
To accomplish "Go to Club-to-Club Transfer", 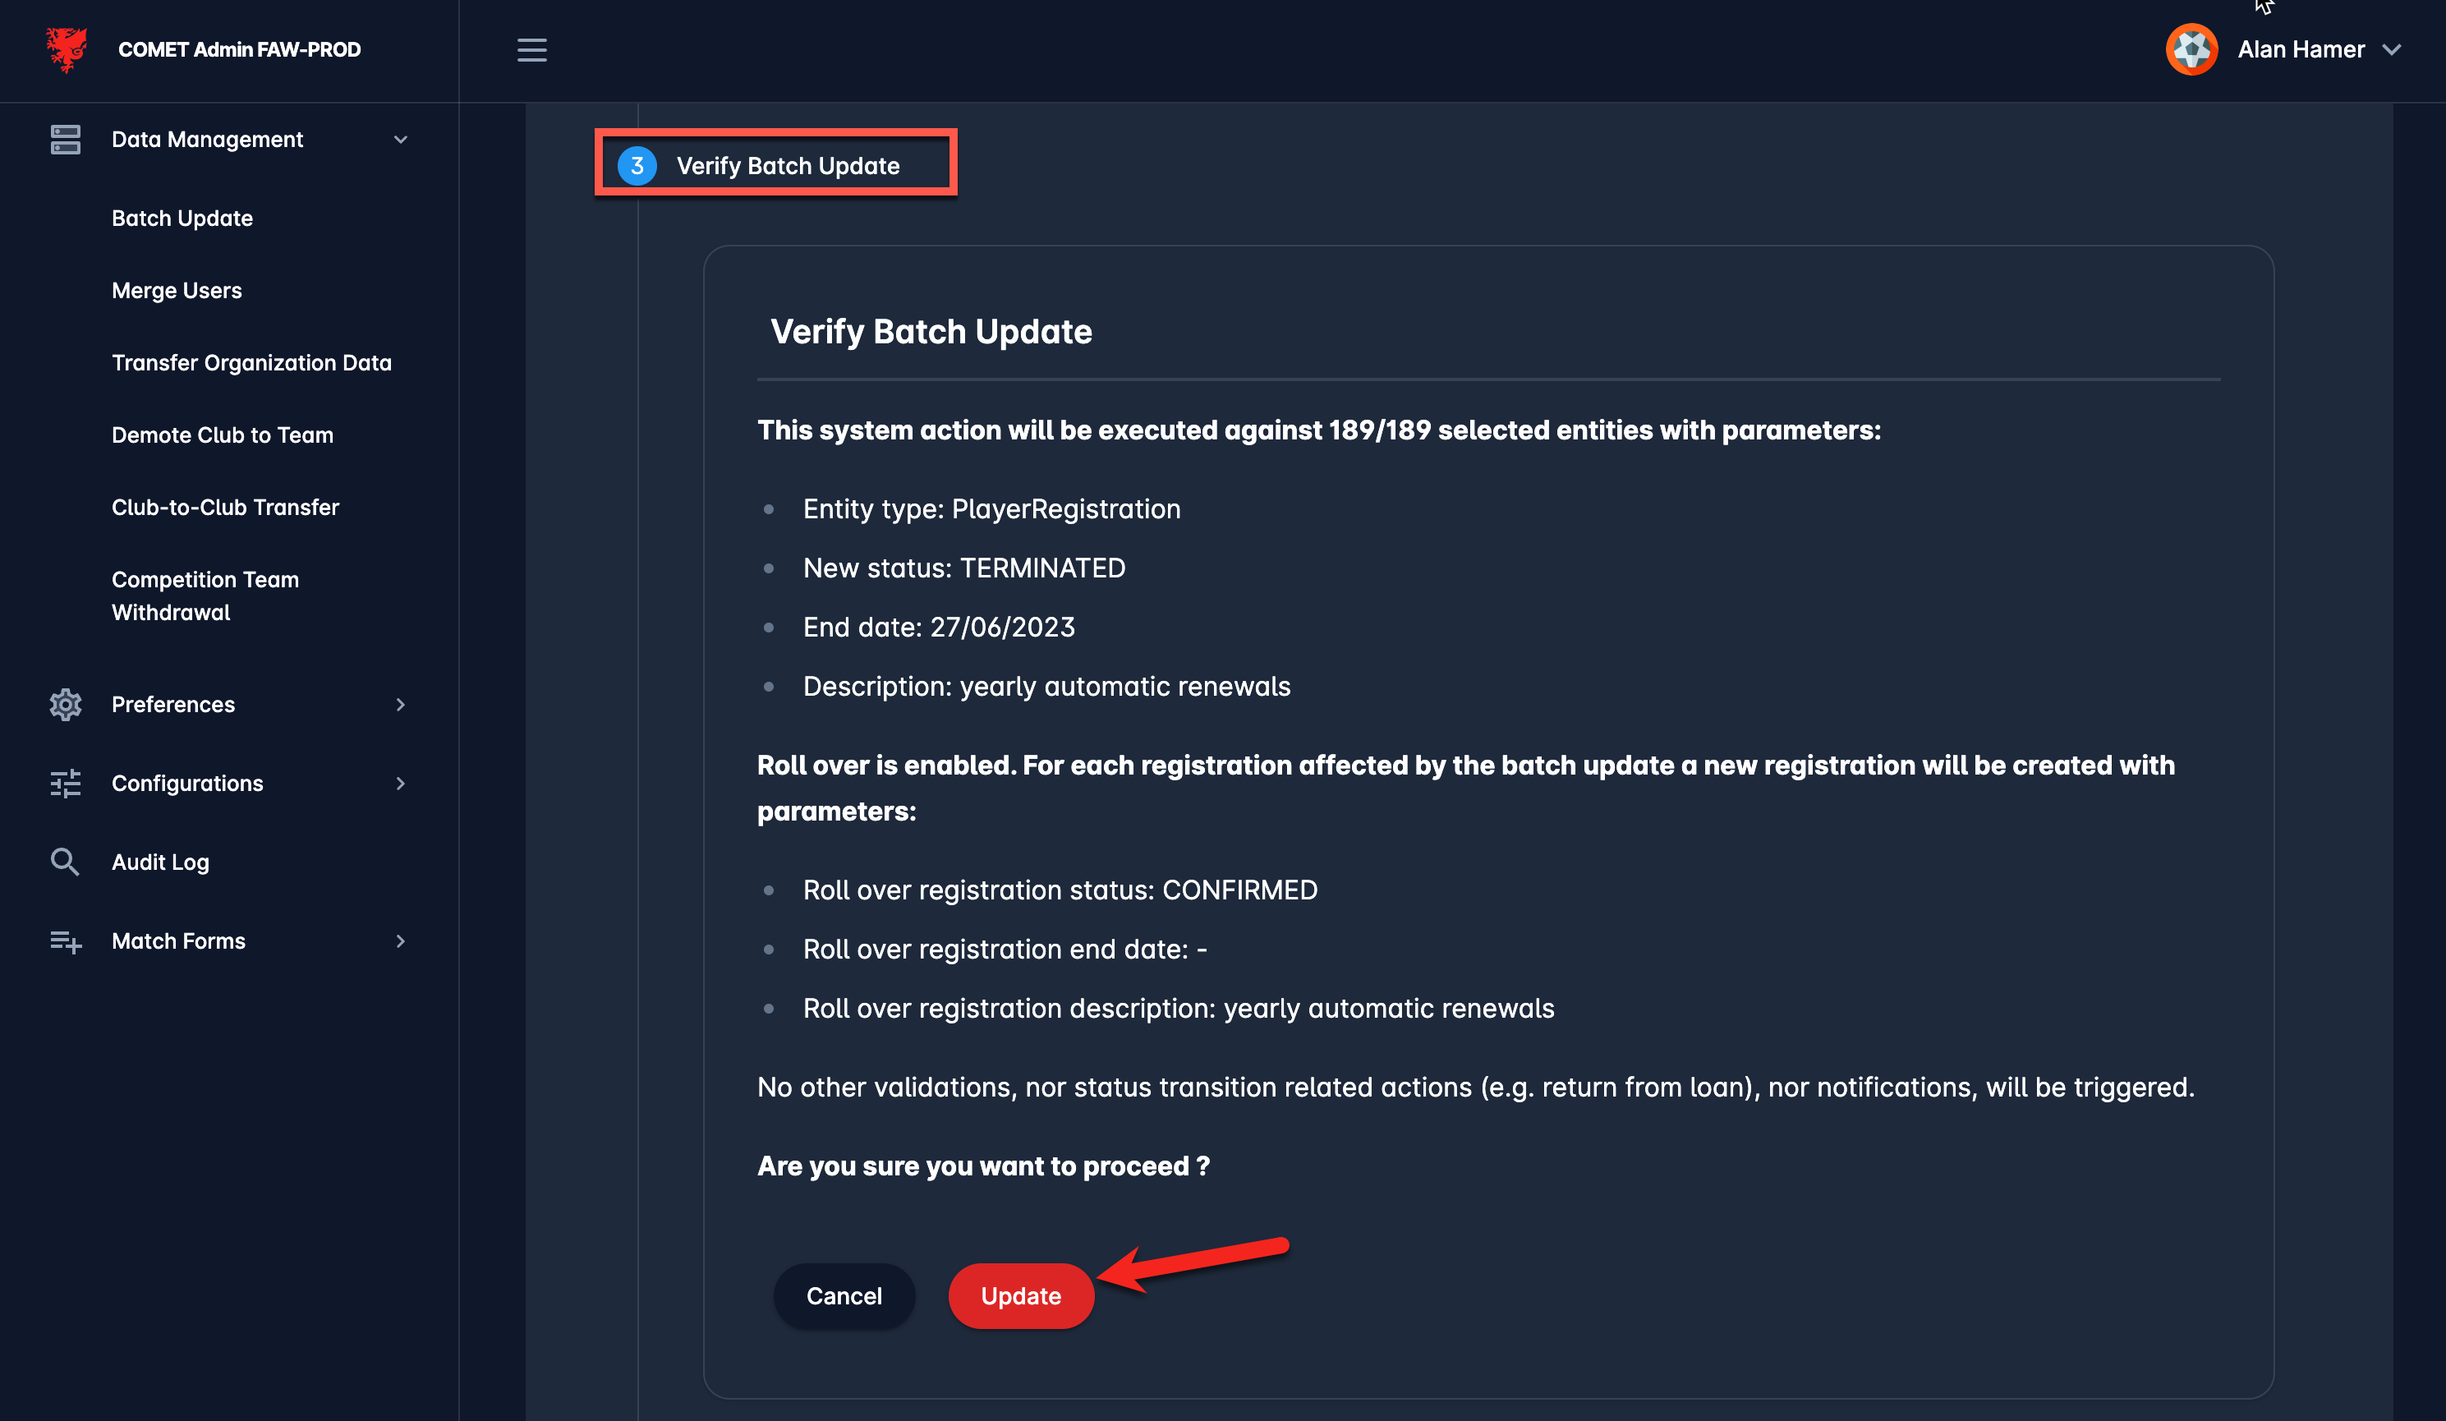I will click(225, 508).
